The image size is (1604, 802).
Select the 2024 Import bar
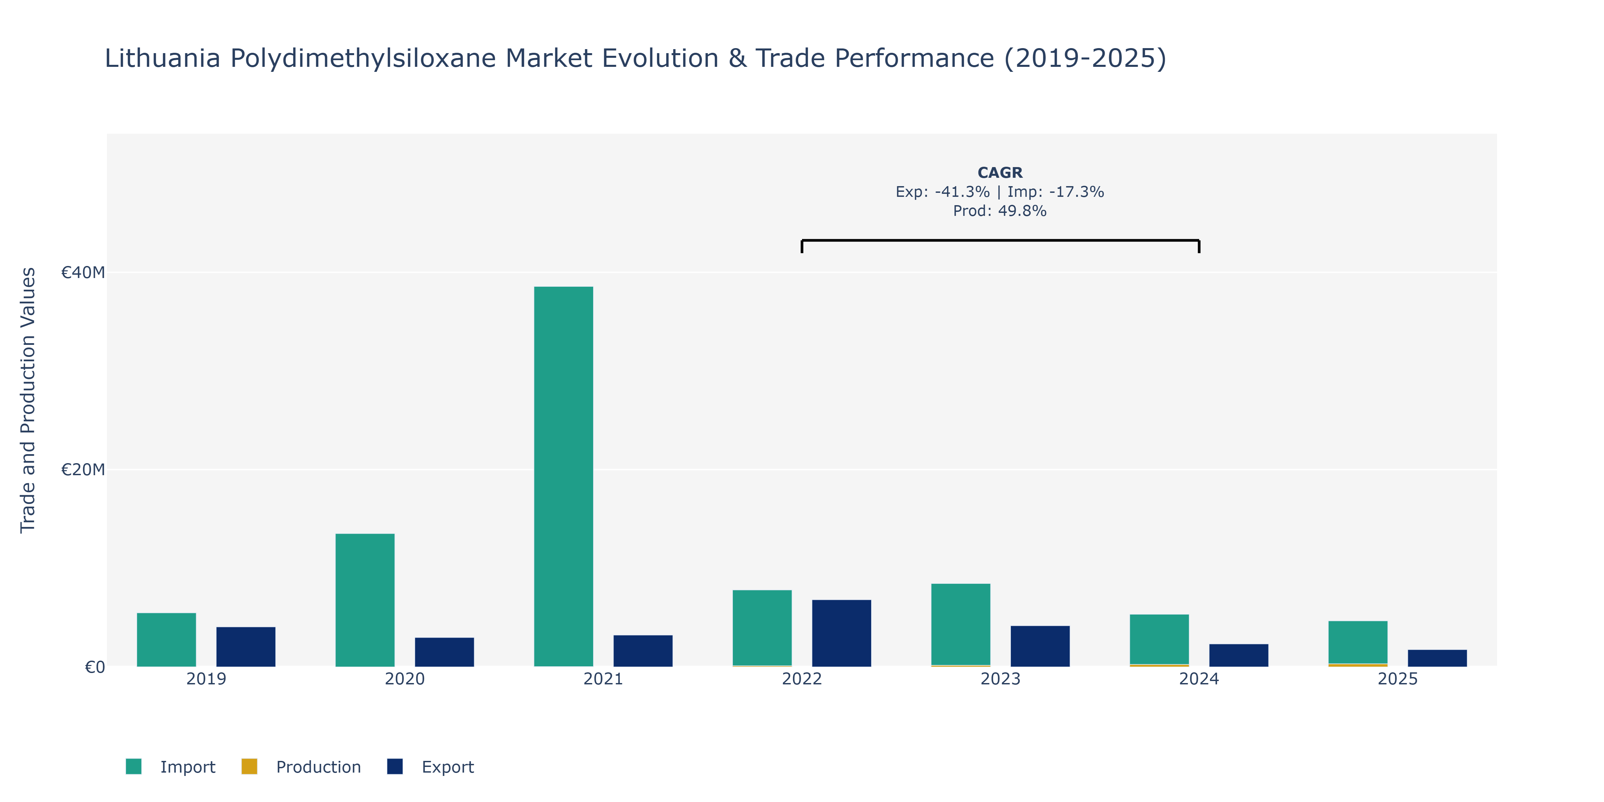coord(1160,640)
